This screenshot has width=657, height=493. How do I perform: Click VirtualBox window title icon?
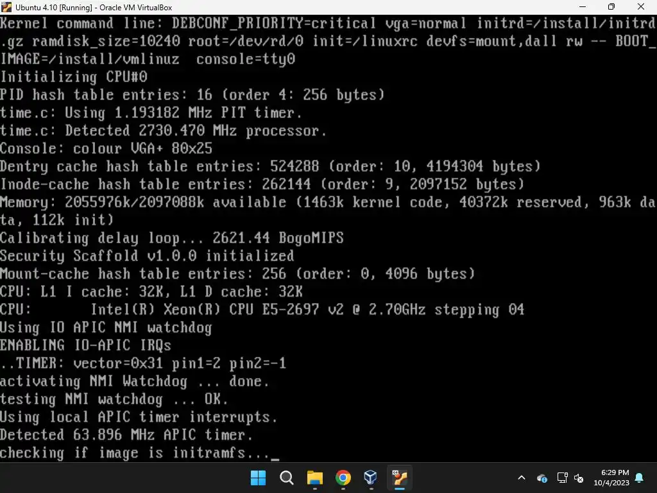click(6, 6)
